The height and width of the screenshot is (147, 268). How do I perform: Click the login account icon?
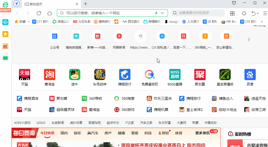pyautogui.click(x=5, y=7)
